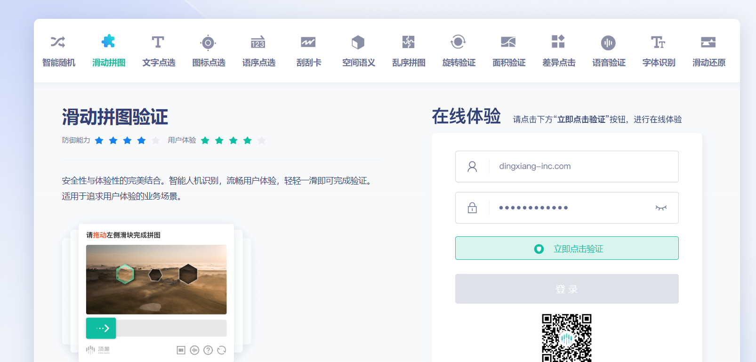Switch to the 滑动还原 tab label

[x=709, y=63]
